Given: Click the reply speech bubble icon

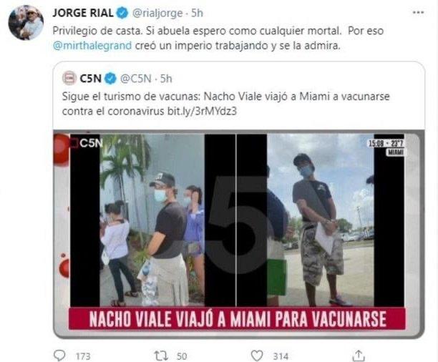Looking at the screenshot, I should [x=59, y=356].
